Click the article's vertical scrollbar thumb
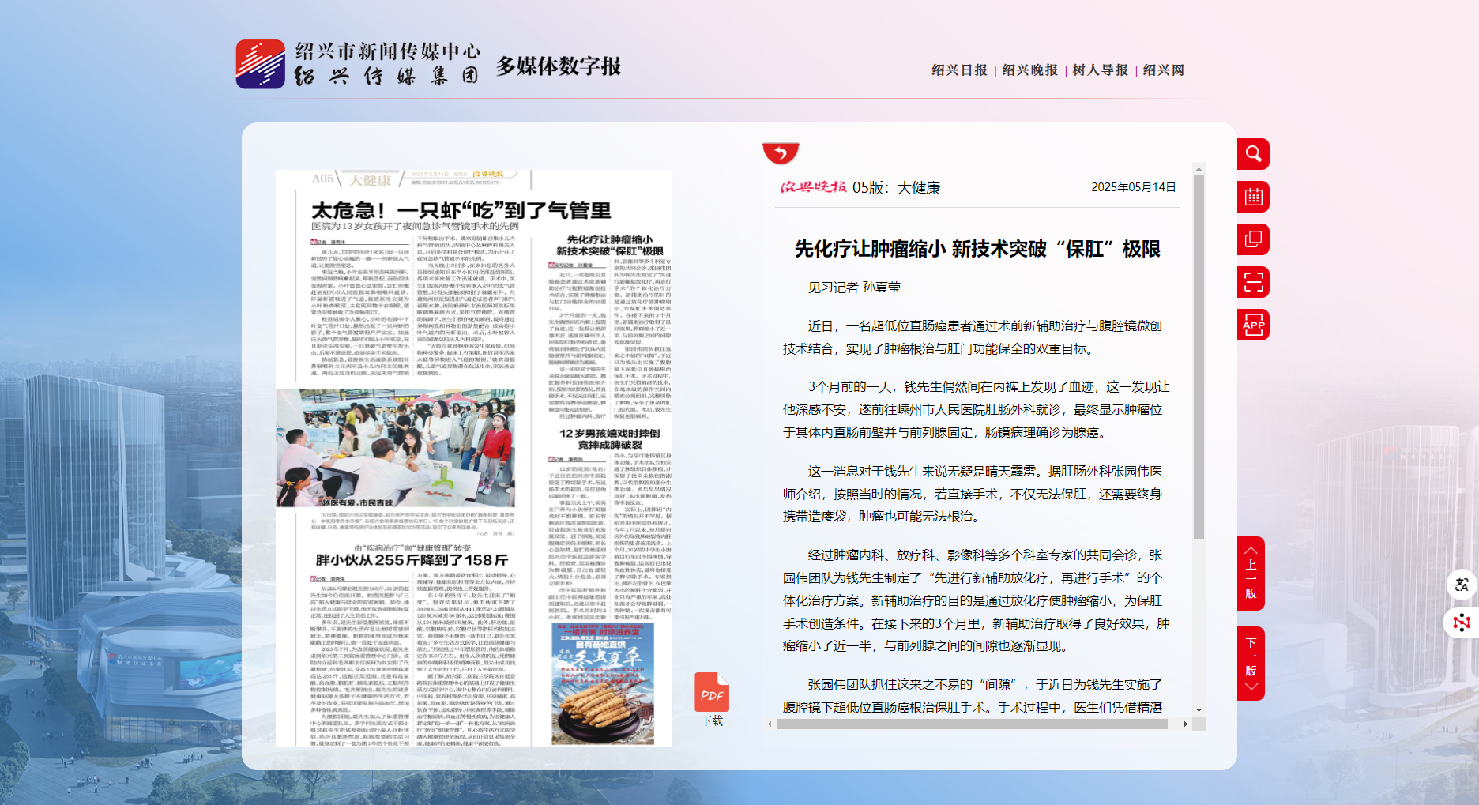The image size is (1479, 805). [1199, 355]
